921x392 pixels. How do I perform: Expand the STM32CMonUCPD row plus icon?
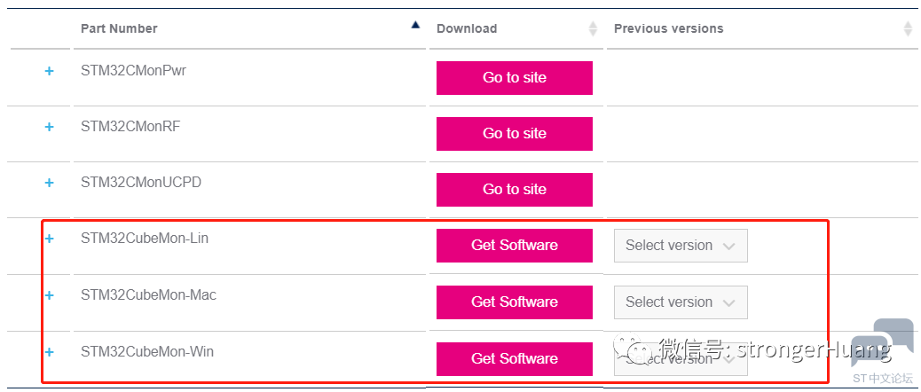click(50, 183)
